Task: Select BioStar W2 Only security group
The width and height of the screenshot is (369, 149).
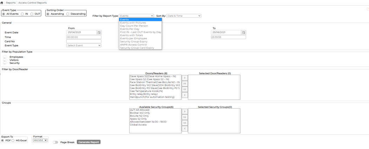Action: click(155, 113)
